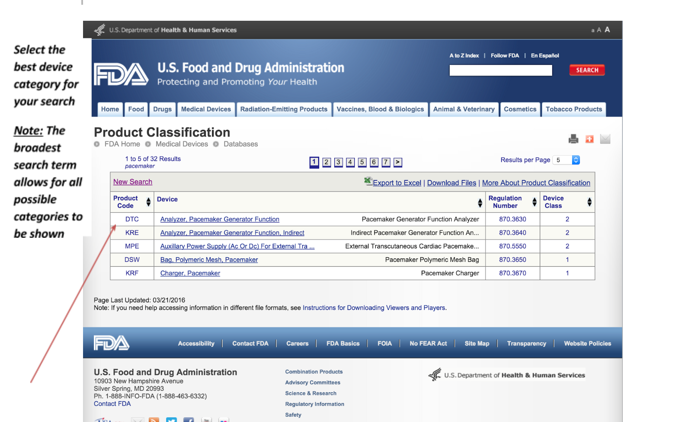This screenshot has width=698, height=422.
Task: Click Site Map footer link
Action: click(x=477, y=344)
